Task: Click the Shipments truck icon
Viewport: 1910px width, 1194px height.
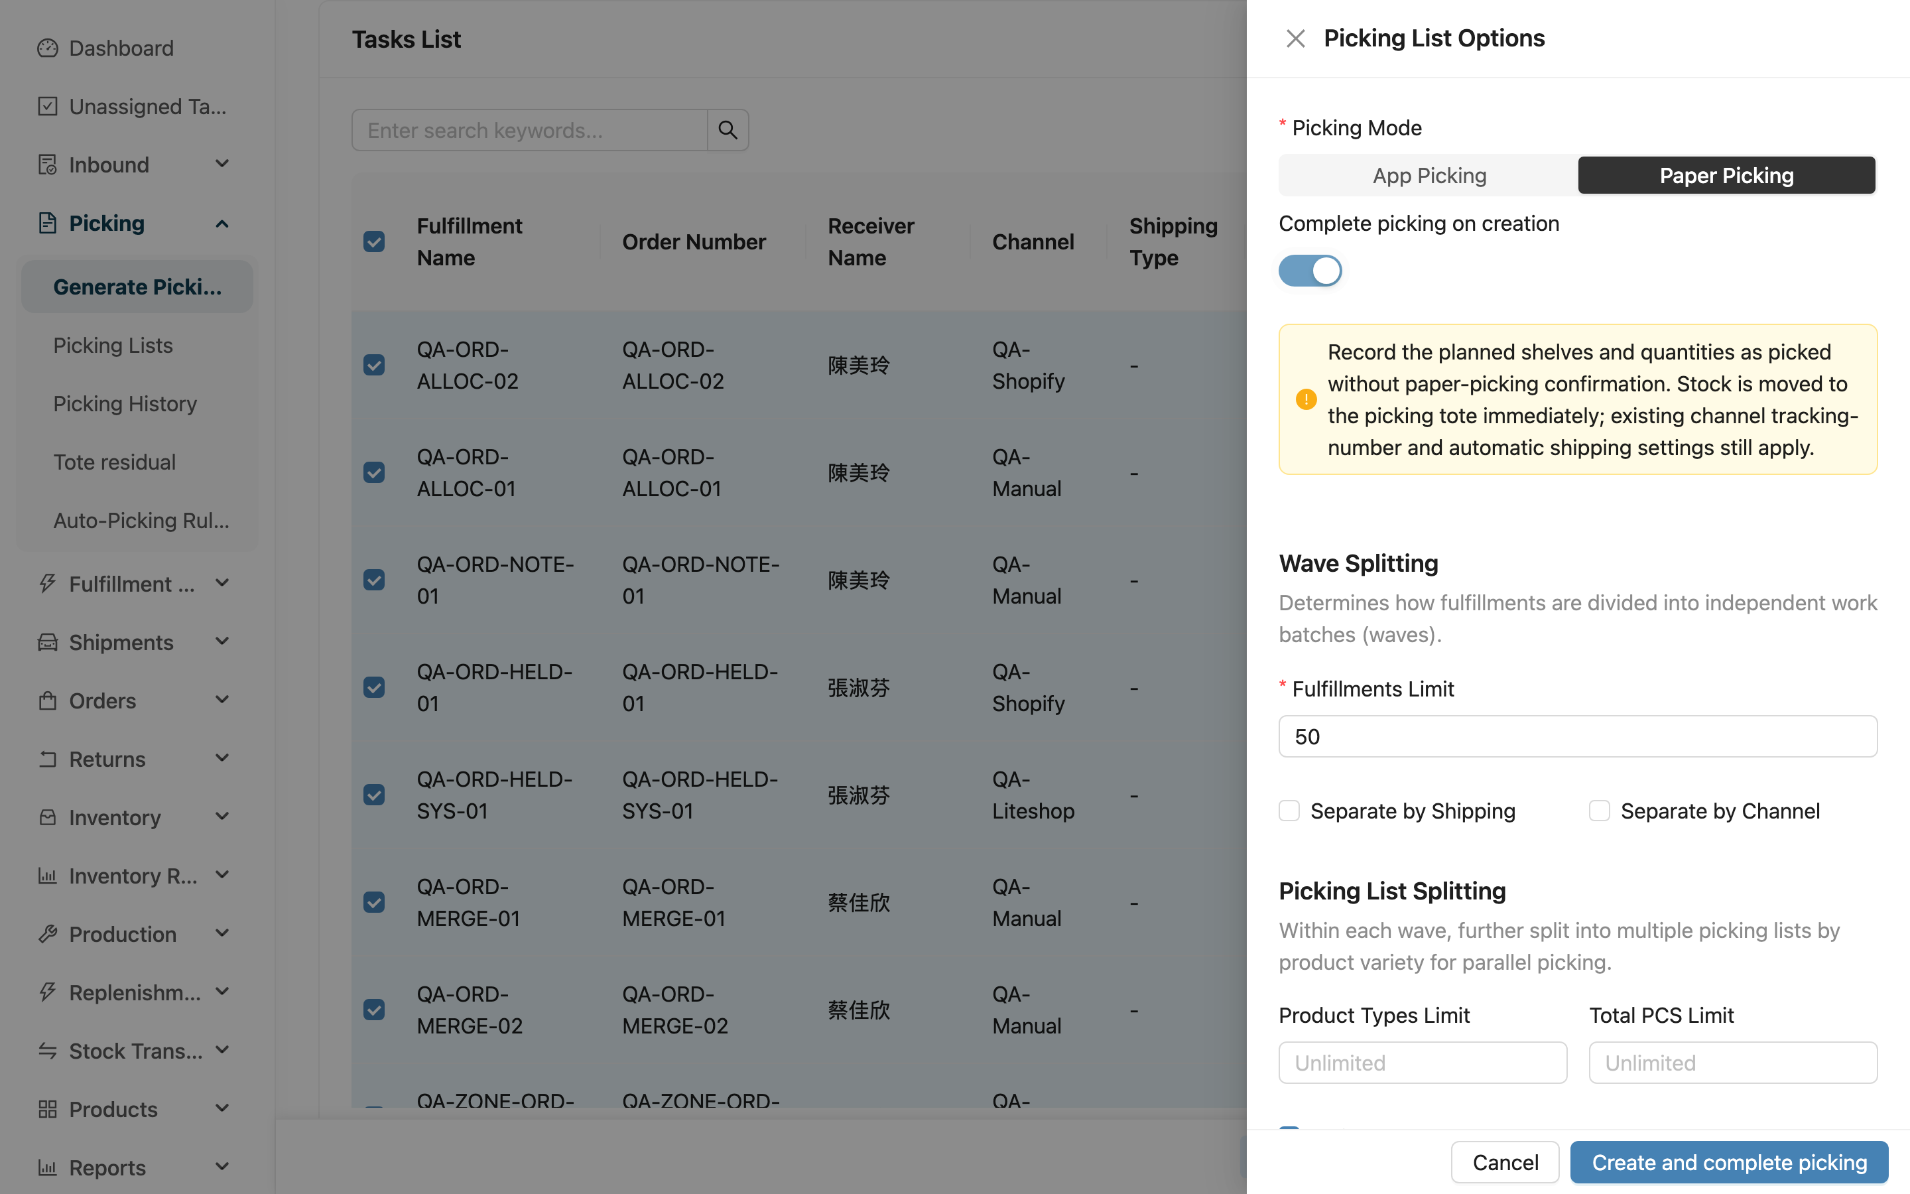Action: coord(47,642)
